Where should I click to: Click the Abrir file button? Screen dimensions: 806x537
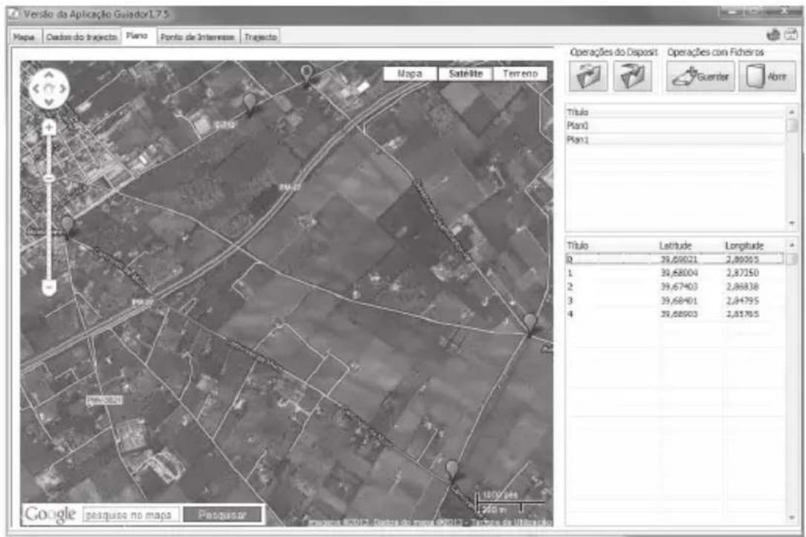pyautogui.click(x=767, y=77)
